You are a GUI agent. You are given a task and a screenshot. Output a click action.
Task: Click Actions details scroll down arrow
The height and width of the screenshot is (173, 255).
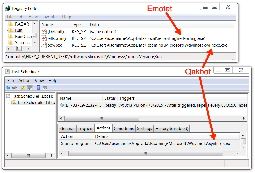click(x=243, y=147)
